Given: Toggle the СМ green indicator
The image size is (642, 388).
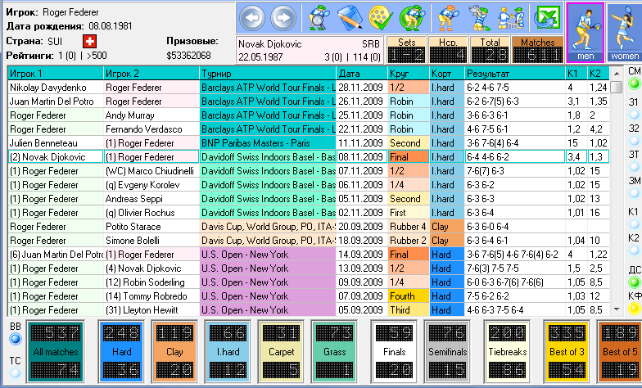Looking at the screenshot, I should 634,83.
